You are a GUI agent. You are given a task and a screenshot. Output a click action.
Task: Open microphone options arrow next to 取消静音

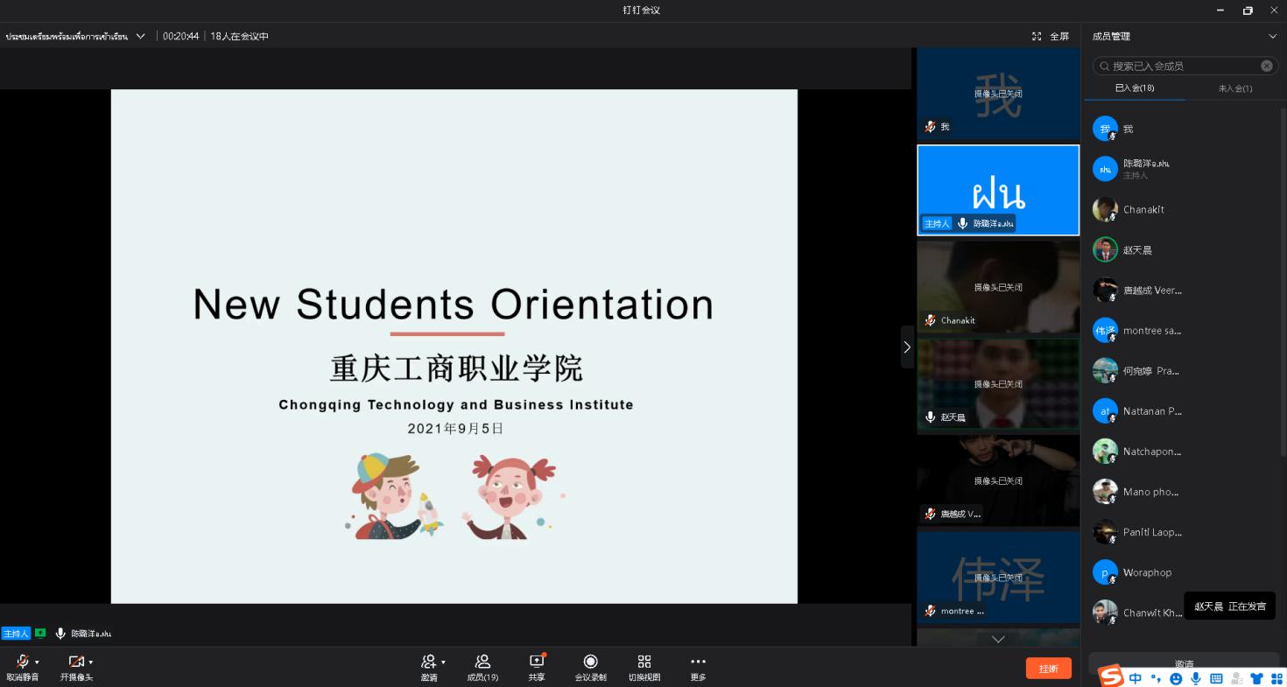37,662
